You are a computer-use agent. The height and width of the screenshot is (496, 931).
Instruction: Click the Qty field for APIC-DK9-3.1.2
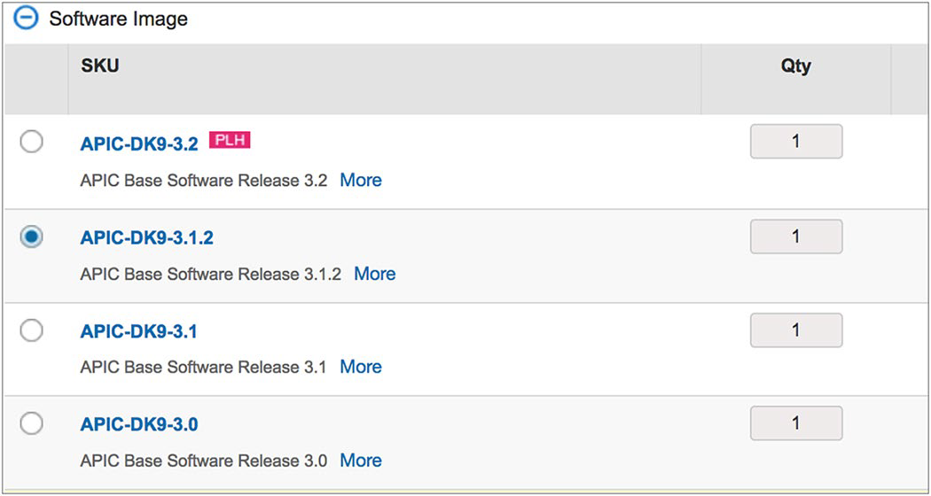pos(795,236)
